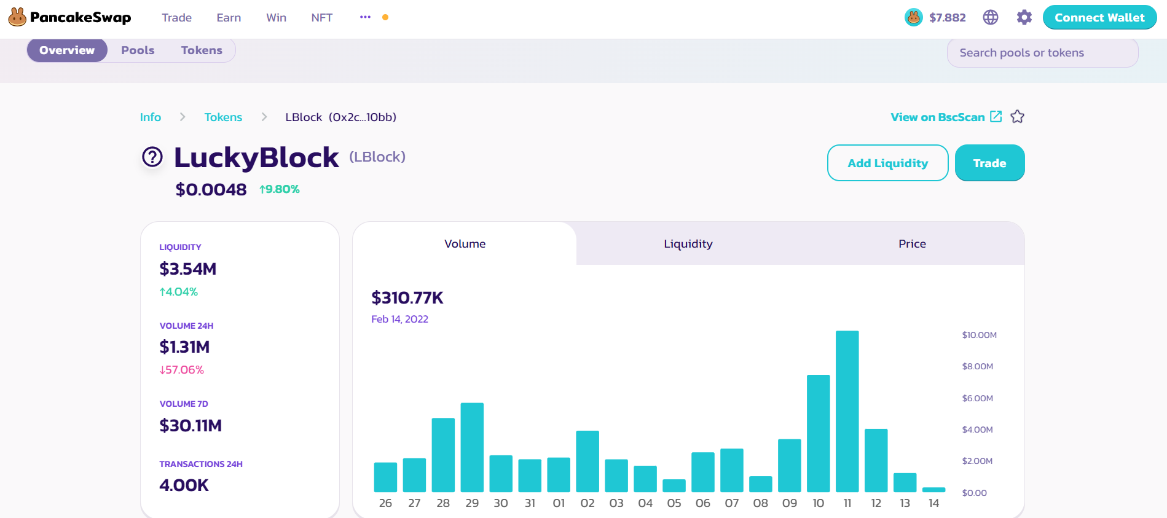The height and width of the screenshot is (518, 1167).
Task: Click the $310.77K chart value
Action: [407, 298]
